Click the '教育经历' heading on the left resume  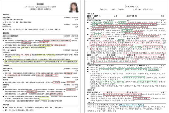[6, 15]
